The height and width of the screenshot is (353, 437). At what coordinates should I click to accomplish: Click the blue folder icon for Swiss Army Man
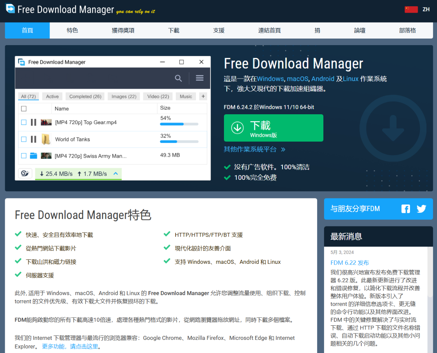tap(34, 156)
